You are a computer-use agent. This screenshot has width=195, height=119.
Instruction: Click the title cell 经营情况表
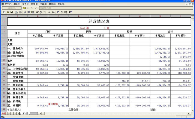[99, 22]
